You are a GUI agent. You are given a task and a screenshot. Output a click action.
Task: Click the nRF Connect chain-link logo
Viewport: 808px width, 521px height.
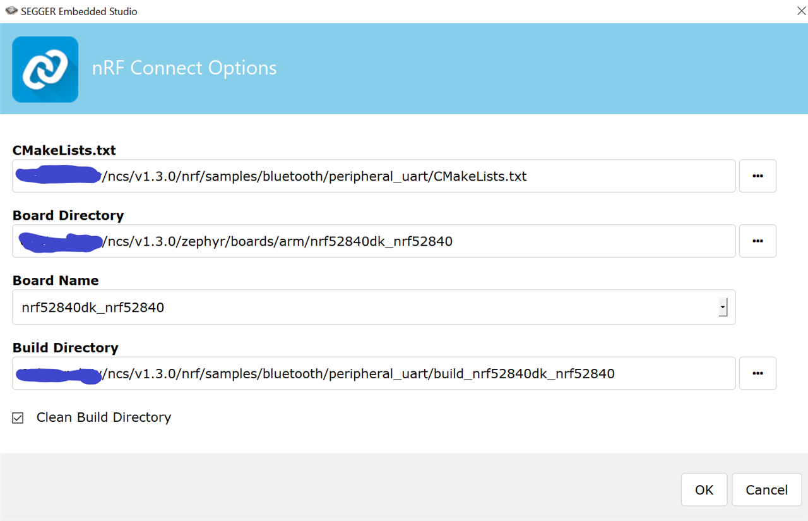coord(45,69)
